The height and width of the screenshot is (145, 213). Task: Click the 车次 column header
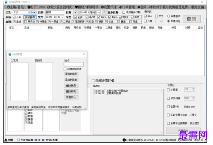click(11, 28)
